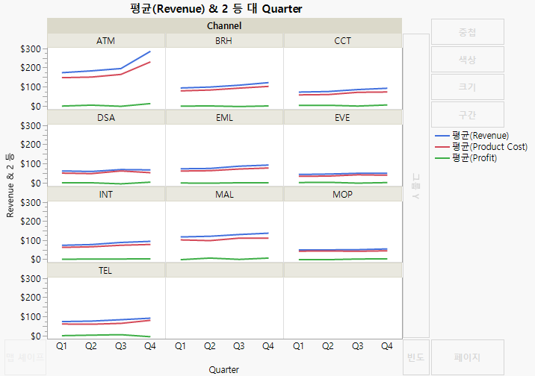The height and width of the screenshot is (376, 535).
Task: Select the MOP panel header
Action: pos(342,195)
